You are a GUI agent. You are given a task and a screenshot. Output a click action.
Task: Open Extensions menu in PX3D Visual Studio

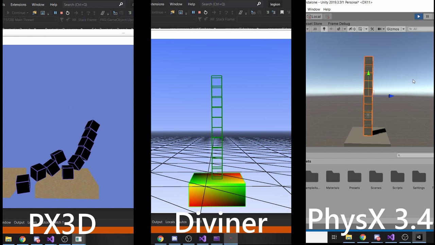tap(18, 4)
